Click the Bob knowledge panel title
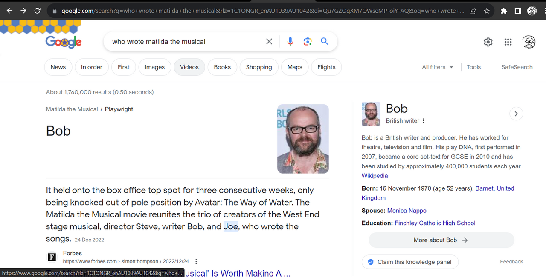The height and width of the screenshot is (277, 546). (397, 109)
